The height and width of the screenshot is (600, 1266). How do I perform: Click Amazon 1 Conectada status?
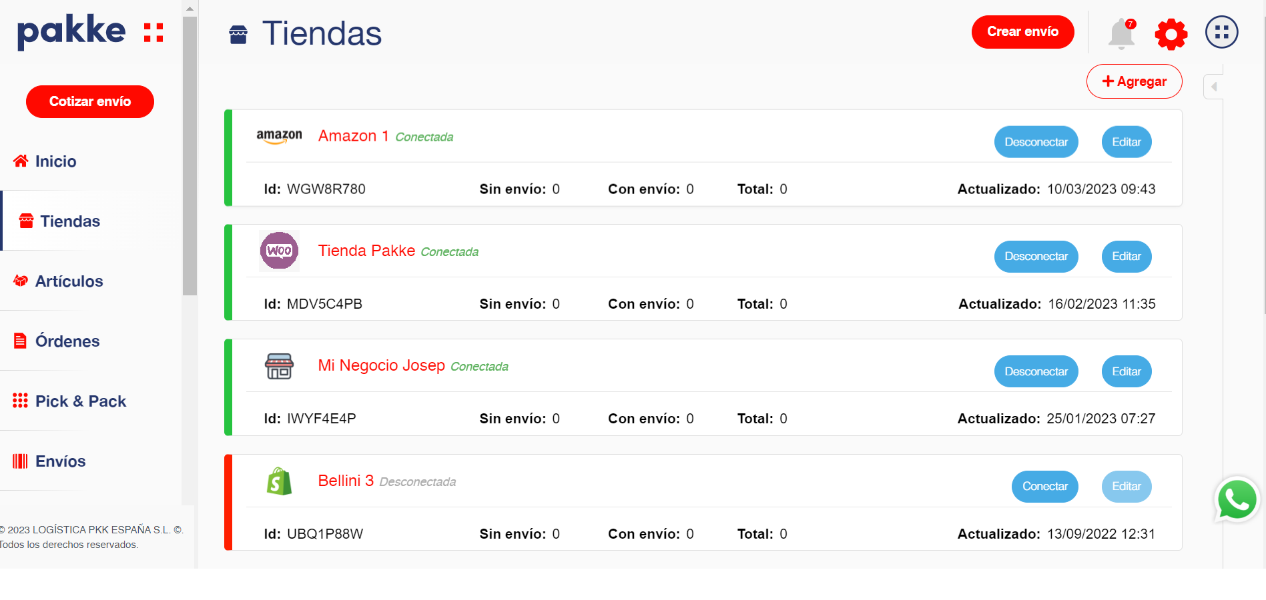click(424, 137)
